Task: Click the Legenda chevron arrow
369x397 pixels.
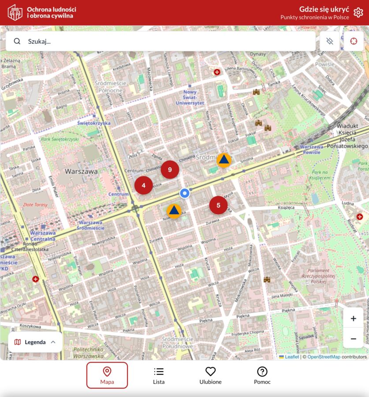Action: click(x=52, y=342)
